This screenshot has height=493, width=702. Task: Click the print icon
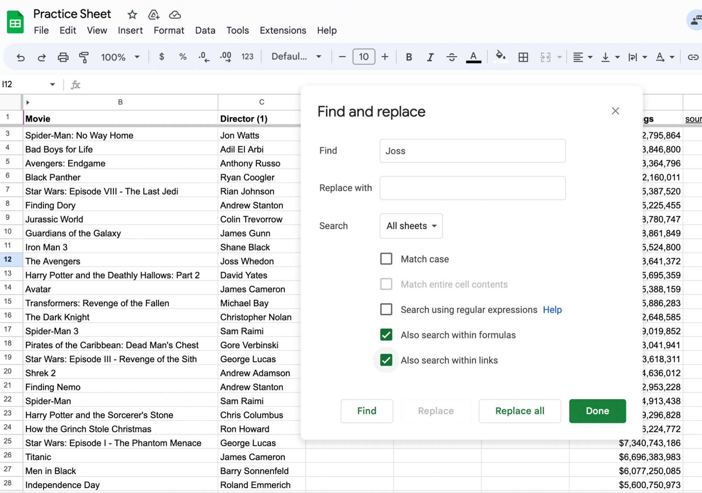(63, 57)
